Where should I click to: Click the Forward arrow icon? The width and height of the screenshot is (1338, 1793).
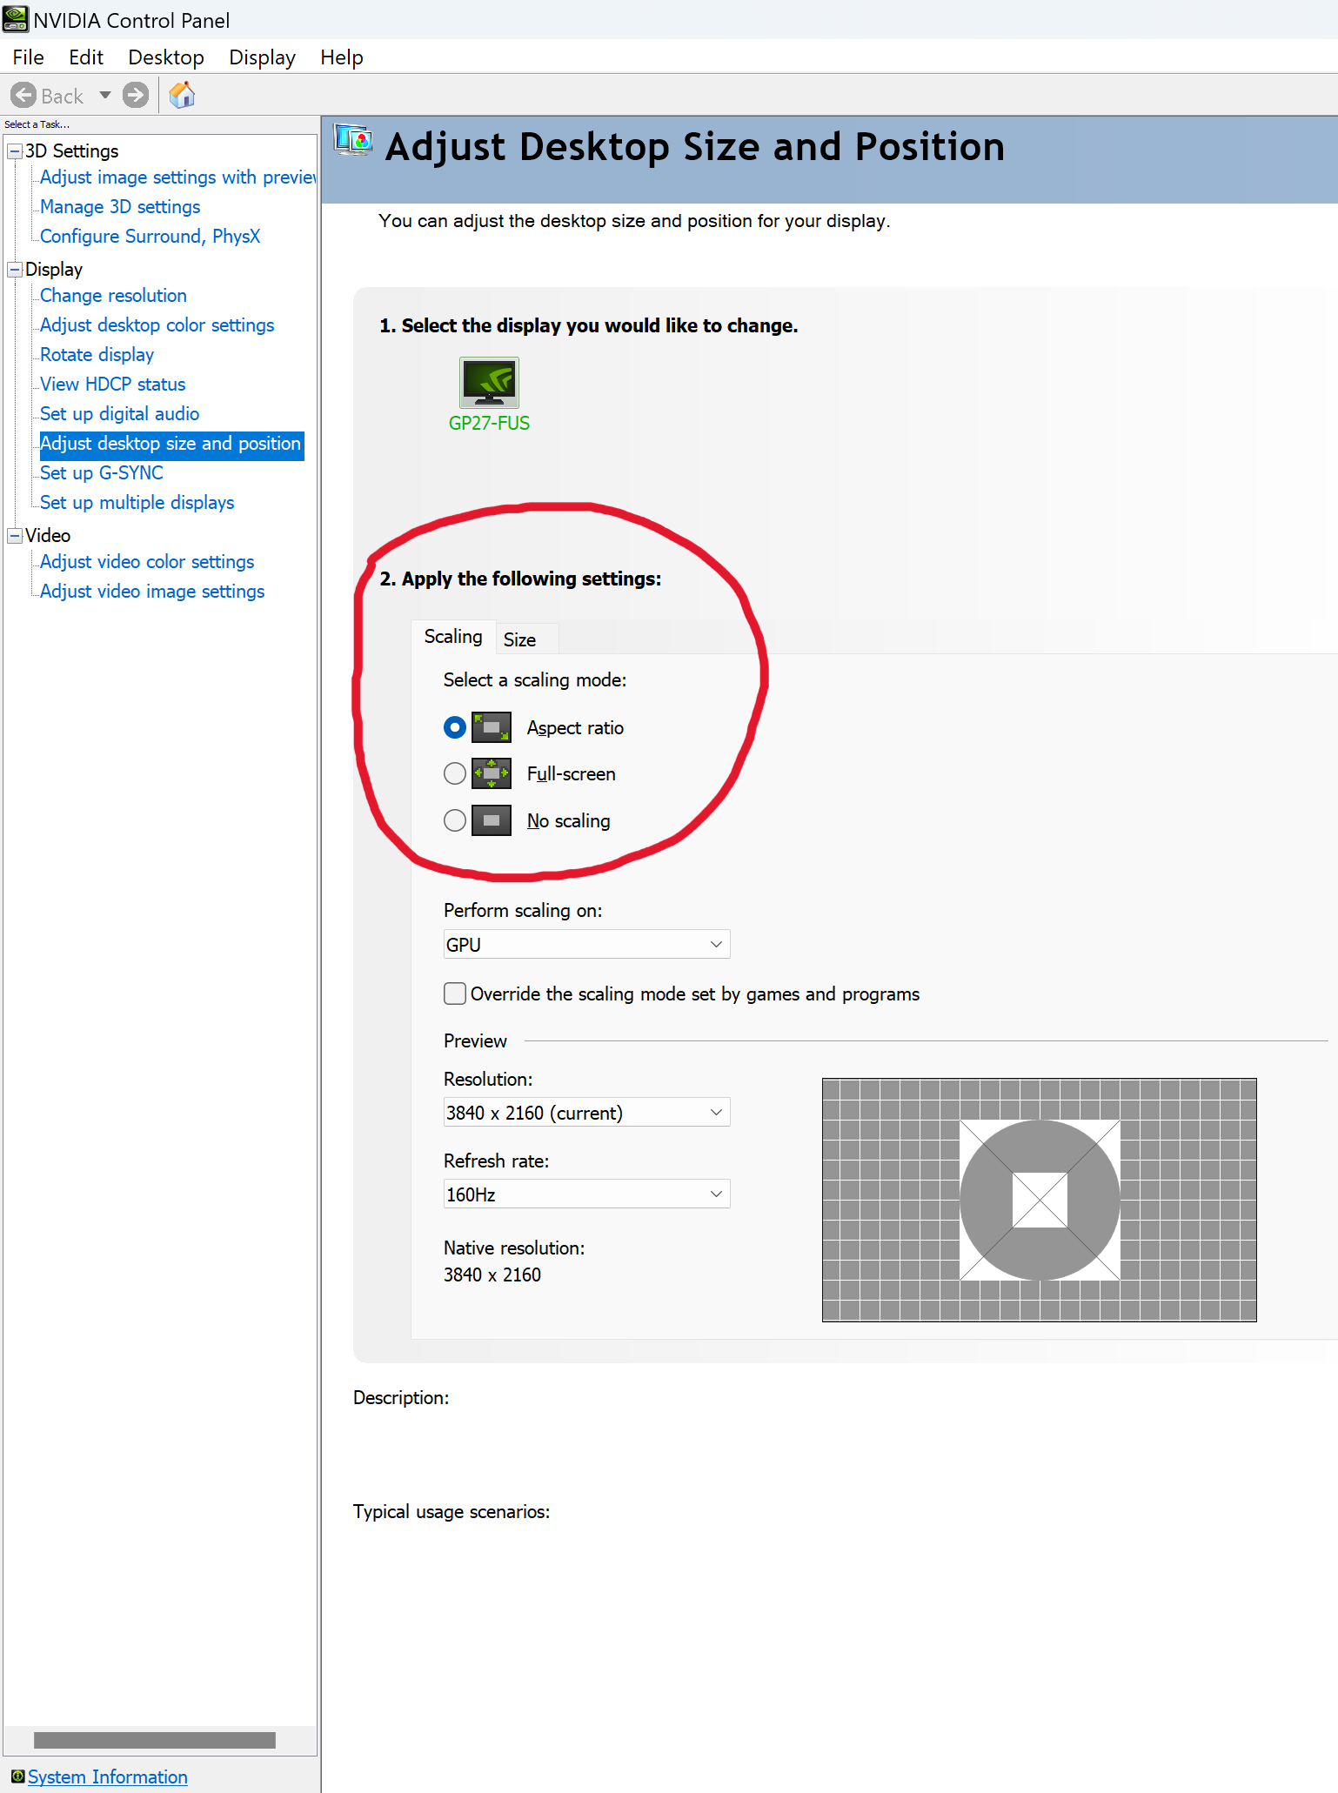pos(135,95)
